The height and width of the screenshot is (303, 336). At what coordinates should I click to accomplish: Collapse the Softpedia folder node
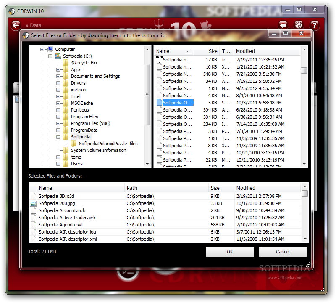[x=58, y=137]
